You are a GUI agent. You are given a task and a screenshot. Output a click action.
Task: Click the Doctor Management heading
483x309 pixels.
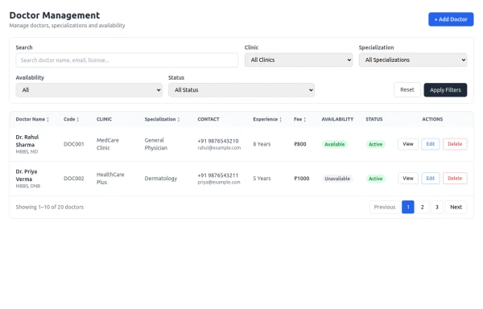(55, 15)
